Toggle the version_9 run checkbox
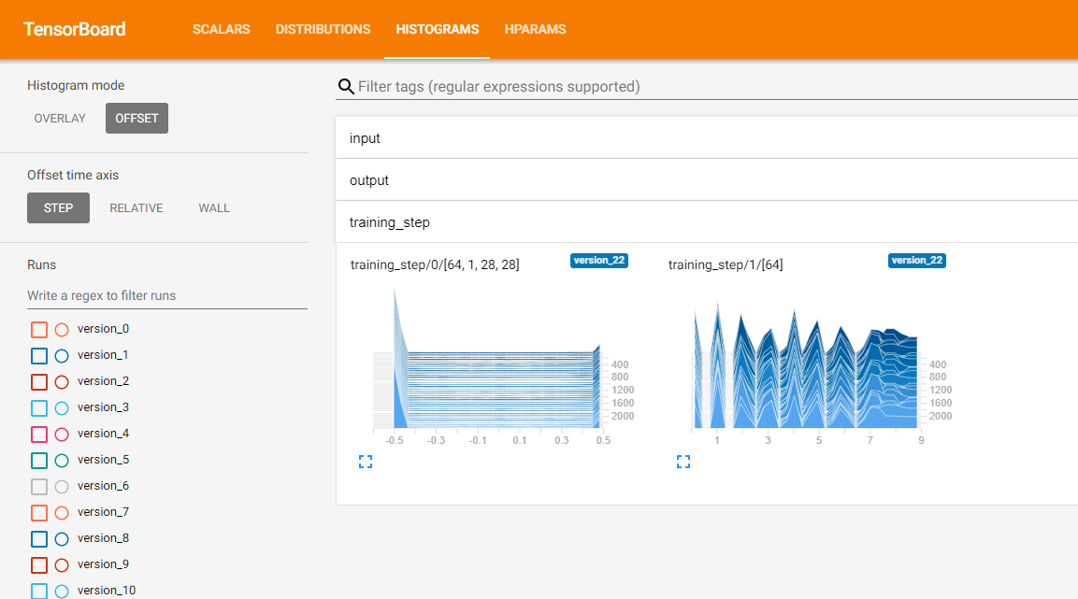This screenshot has height=599, width=1078. pos(39,564)
